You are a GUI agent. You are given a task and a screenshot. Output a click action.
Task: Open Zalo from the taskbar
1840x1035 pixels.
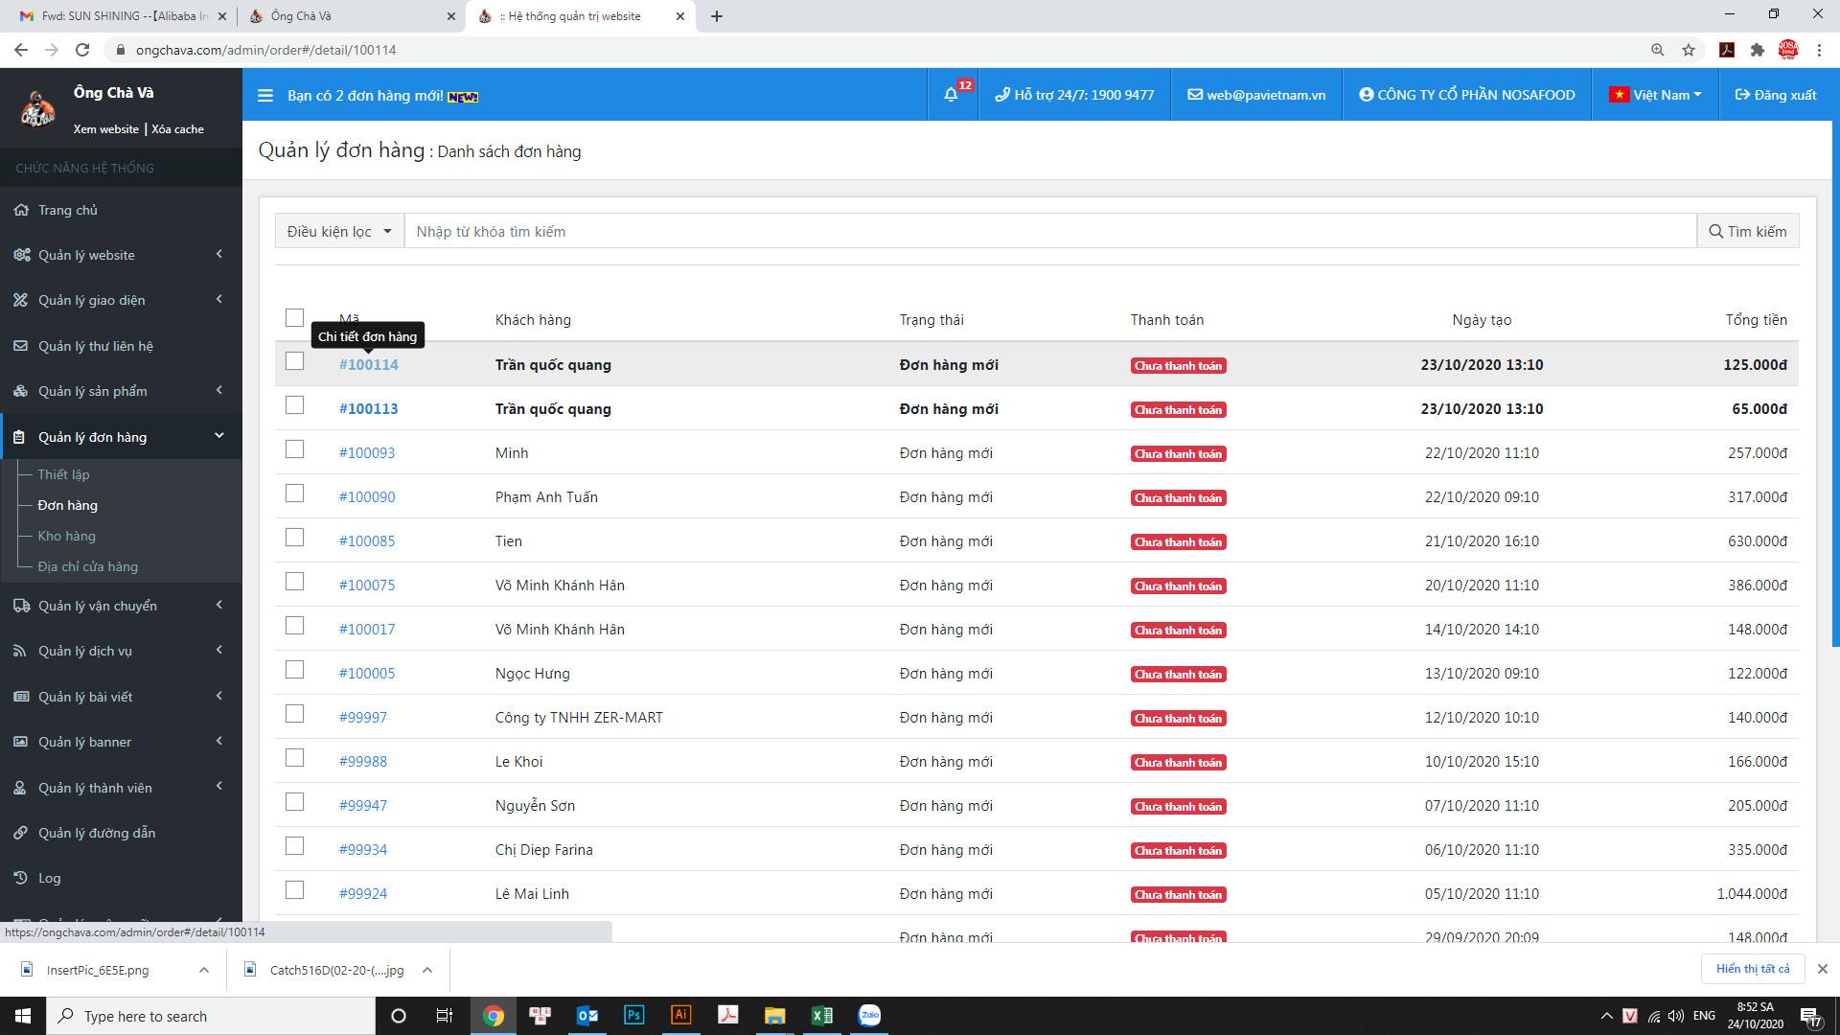[x=869, y=1016]
